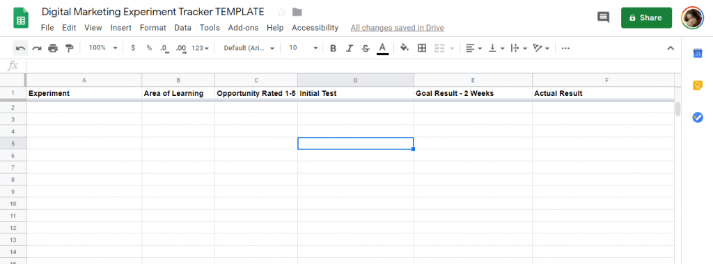713x264 pixels.
Task: Decrease decimal places
Action: 164,48
